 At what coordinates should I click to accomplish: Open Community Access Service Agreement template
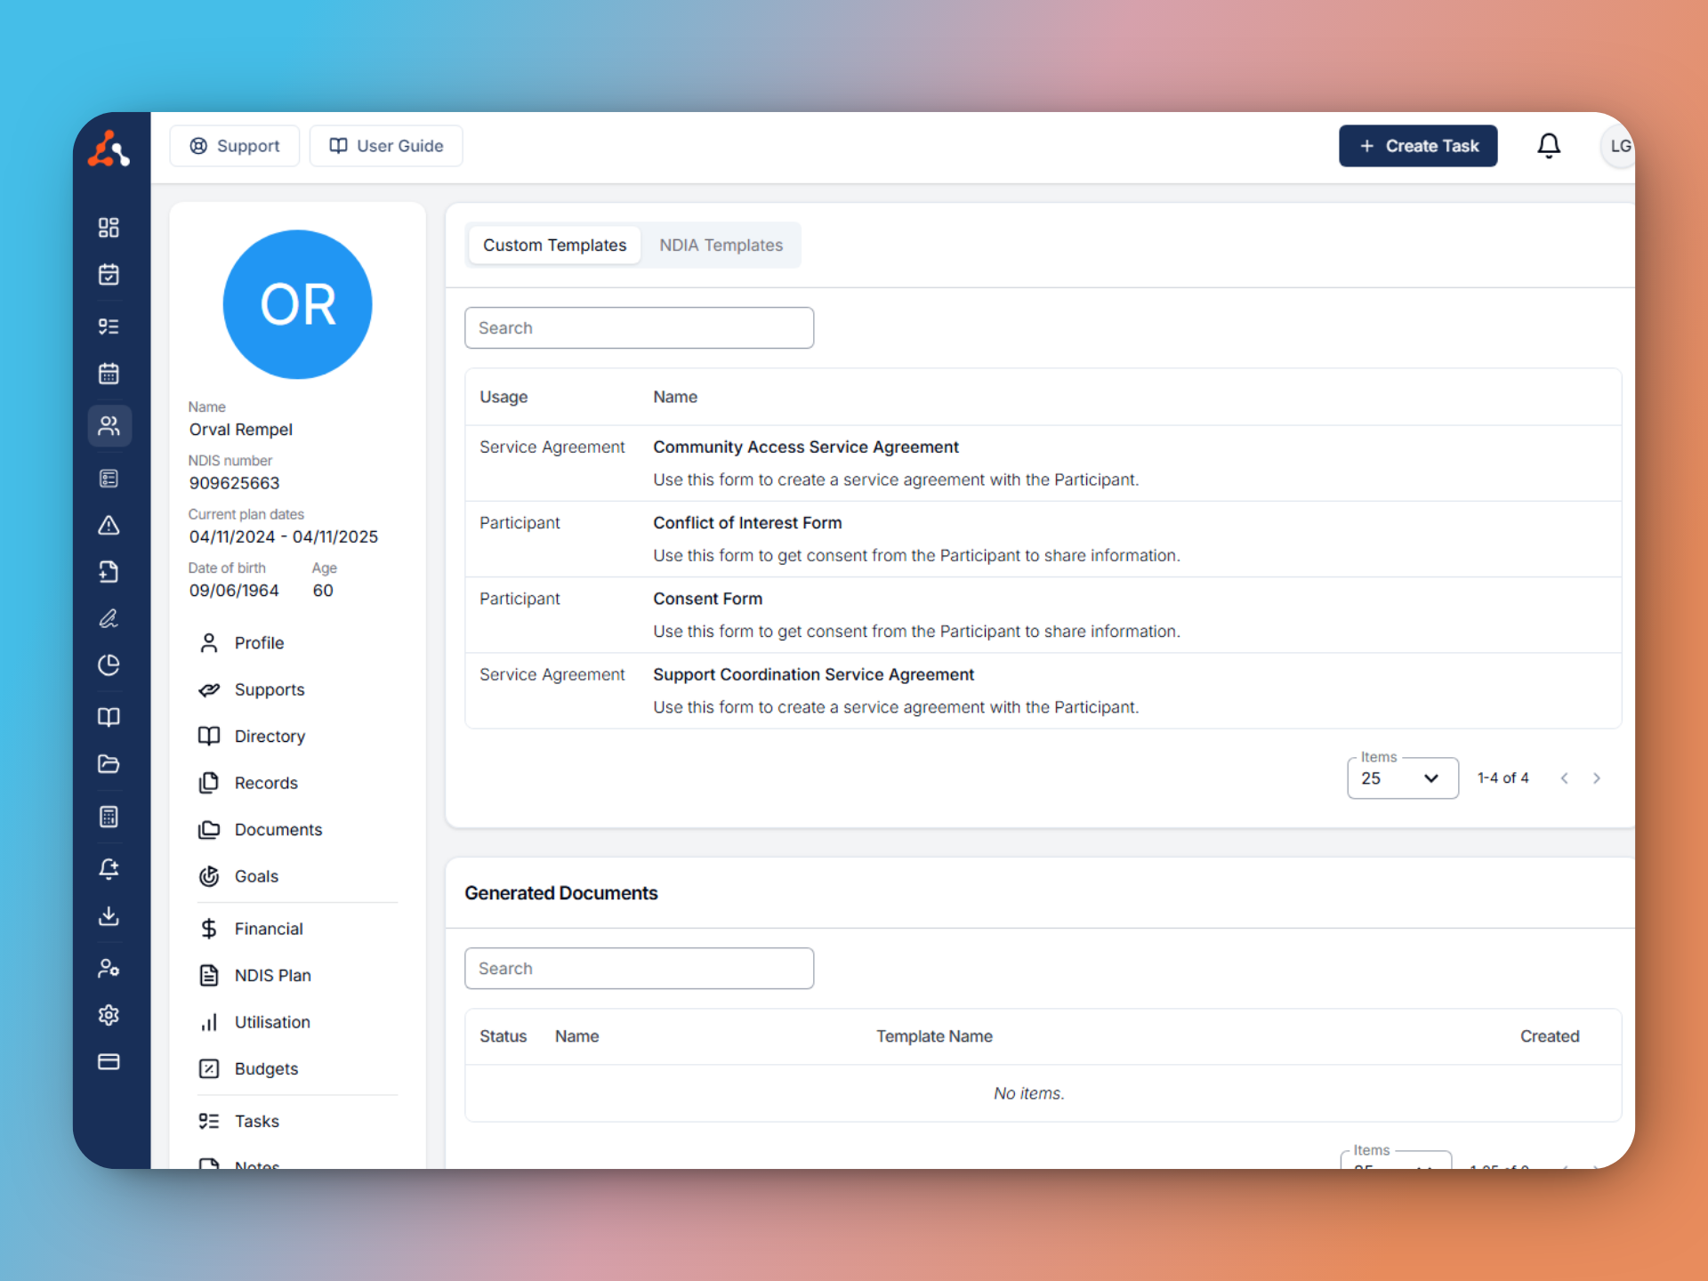(805, 447)
